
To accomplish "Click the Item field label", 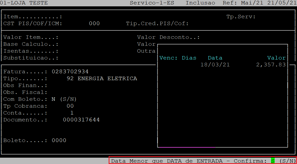I will (x=32, y=17).
